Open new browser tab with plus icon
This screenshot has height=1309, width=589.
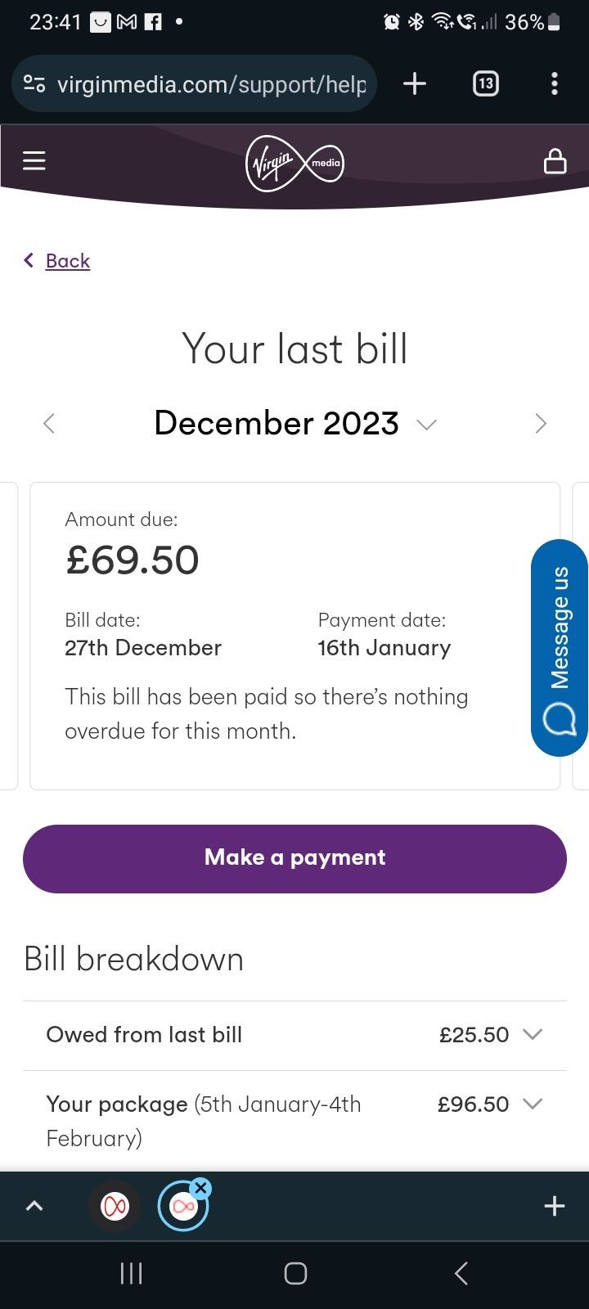coord(415,83)
